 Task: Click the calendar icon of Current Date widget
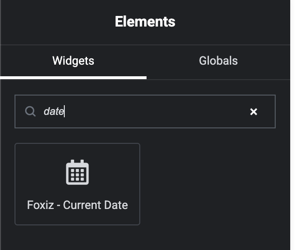(x=77, y=172)
